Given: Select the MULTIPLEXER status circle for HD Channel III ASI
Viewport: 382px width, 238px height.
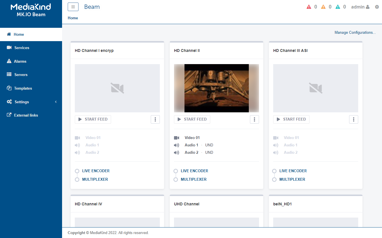Looking at the screenshot, I should click(274, 180).
